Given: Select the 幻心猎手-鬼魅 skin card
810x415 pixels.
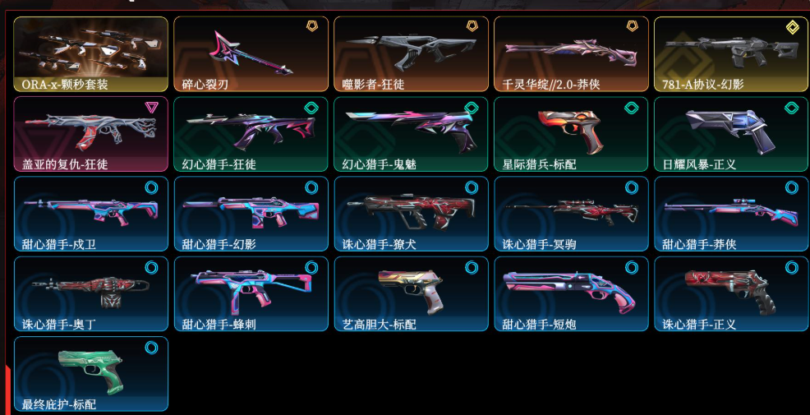Looking at the screenshot, I should [412, 135].
